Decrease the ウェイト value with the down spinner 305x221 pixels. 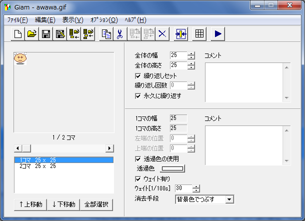(x=196, y=190)
